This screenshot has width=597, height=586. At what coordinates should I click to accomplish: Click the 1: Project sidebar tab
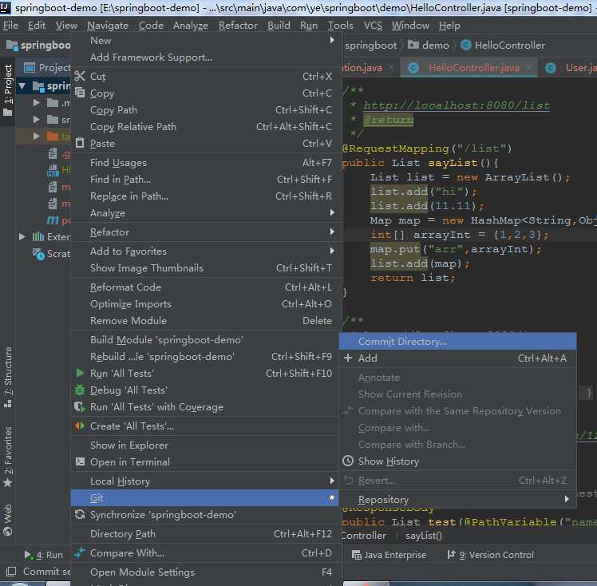point(8,90)
